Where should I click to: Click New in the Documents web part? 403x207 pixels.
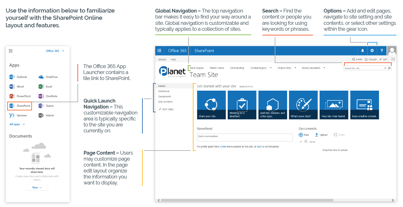point(304,135)
